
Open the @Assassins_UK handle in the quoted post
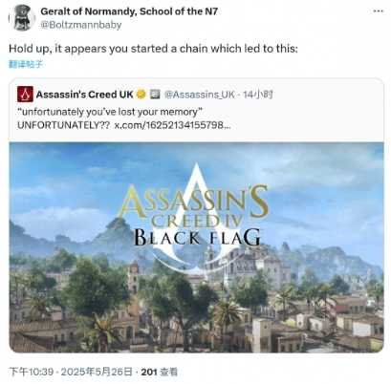[200, 95]
